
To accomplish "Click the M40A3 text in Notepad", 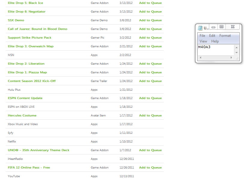I will [204, 47].
